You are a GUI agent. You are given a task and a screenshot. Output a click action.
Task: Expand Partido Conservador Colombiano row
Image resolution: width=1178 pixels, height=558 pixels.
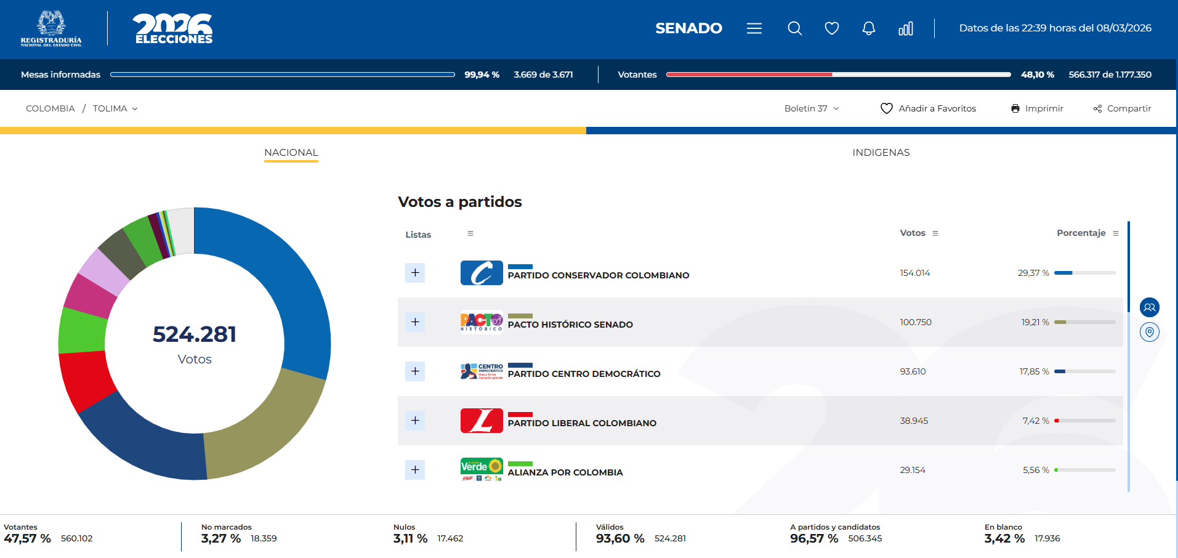[415, 273]
